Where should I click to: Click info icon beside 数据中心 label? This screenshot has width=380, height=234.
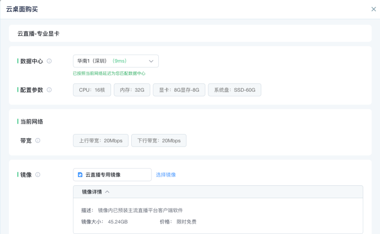point(49,61)
